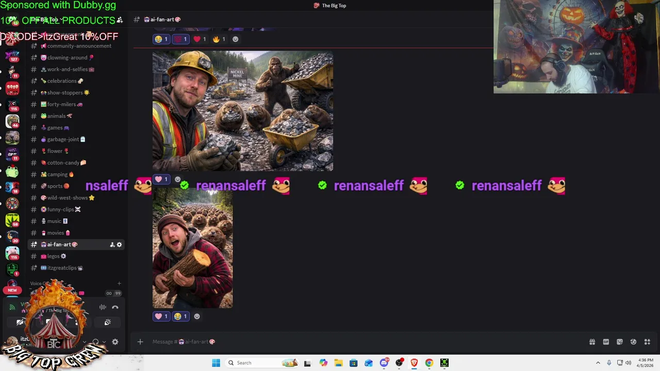Toggle pink heart reaction under nickel mine image
Viewport: 660px width, 371px height.
tap(161, 179)
